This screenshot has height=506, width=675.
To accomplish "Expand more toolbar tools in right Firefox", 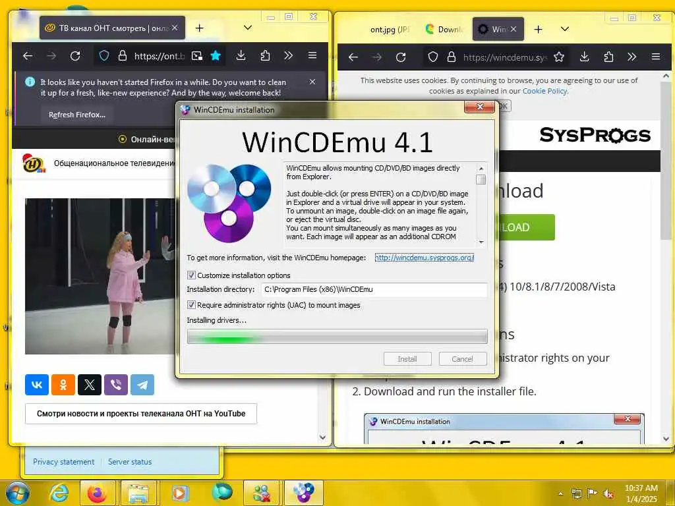I will pos(631,57).
